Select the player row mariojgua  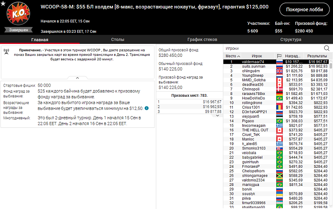coord(276,185)
